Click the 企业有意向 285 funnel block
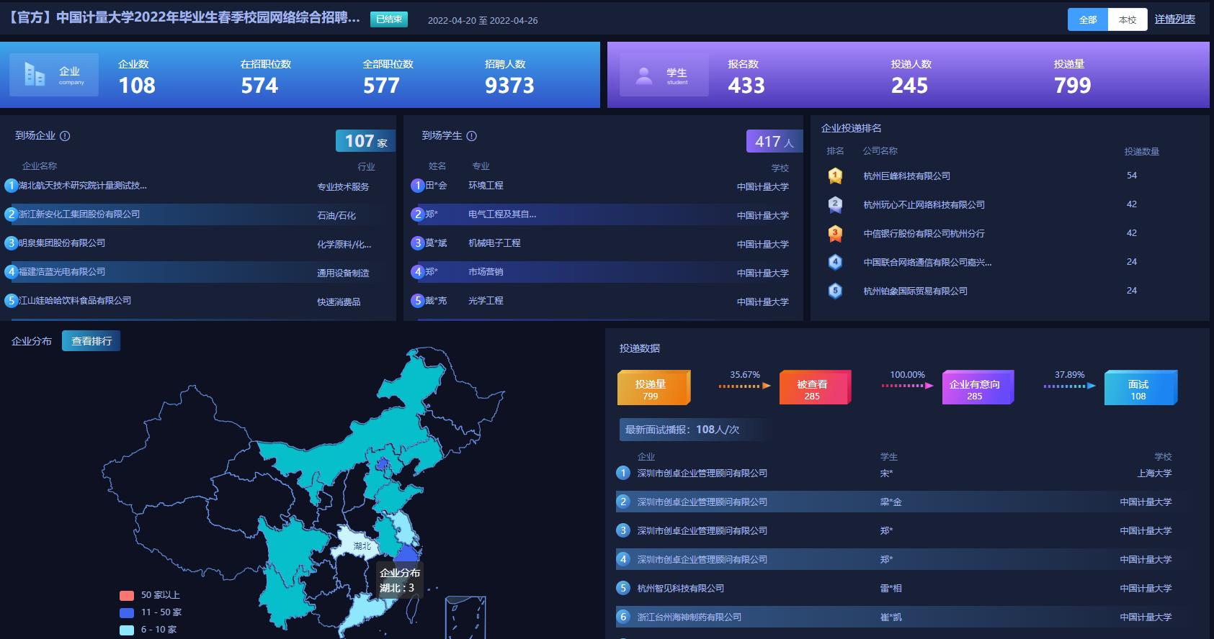 978,389
